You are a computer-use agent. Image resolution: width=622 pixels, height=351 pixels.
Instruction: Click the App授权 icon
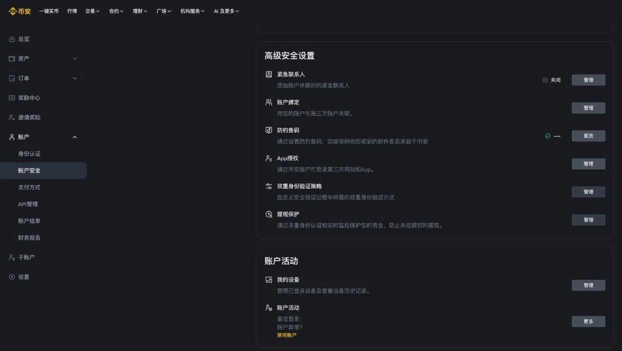pos(269,158)
